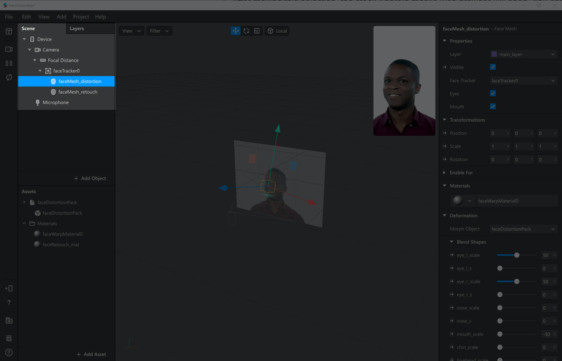Viewport: 562px width, 361px height.
Task: Open the View menu in menu bar
Action: 44,17
